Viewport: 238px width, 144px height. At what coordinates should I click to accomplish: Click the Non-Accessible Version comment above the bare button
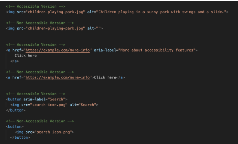[x=40, y=121]
